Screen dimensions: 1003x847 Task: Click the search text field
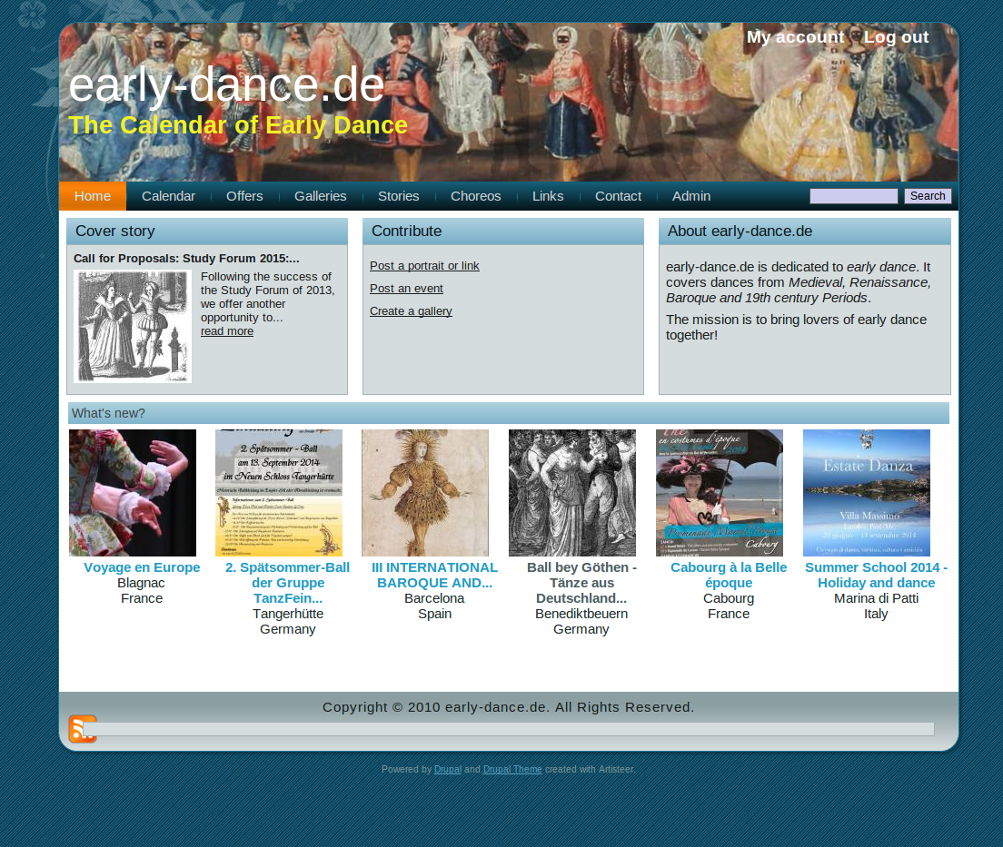[x=853, y=196]
